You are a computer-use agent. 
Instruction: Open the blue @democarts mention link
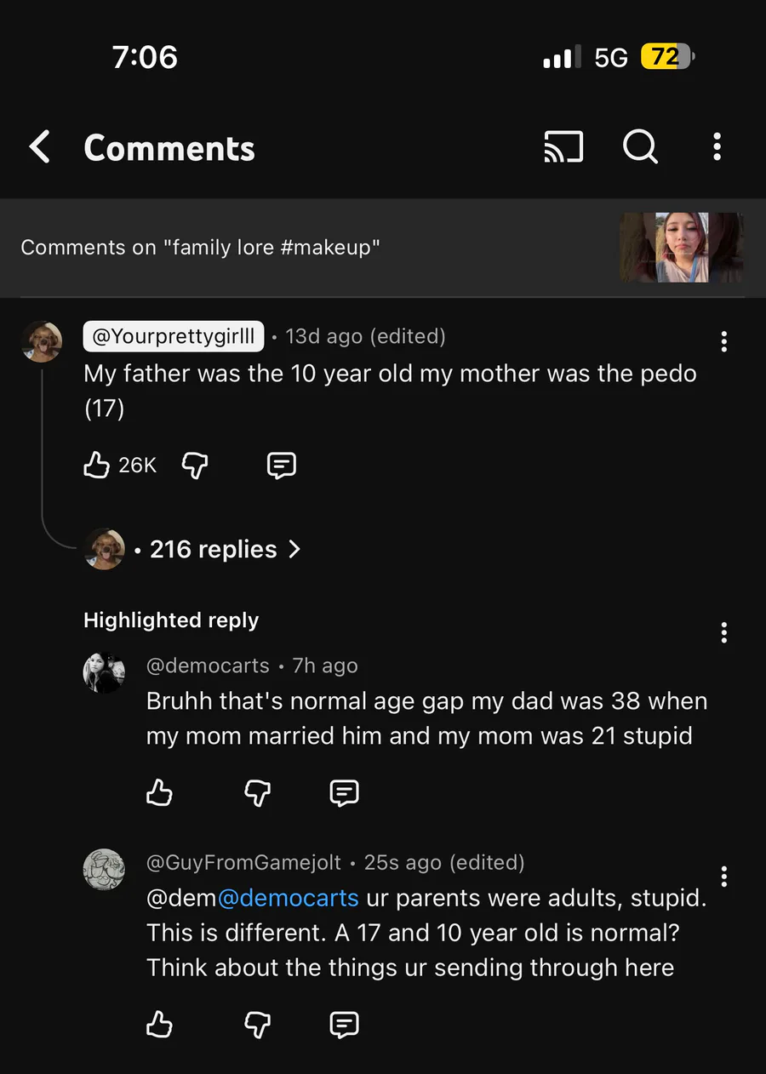click(289, 899)
